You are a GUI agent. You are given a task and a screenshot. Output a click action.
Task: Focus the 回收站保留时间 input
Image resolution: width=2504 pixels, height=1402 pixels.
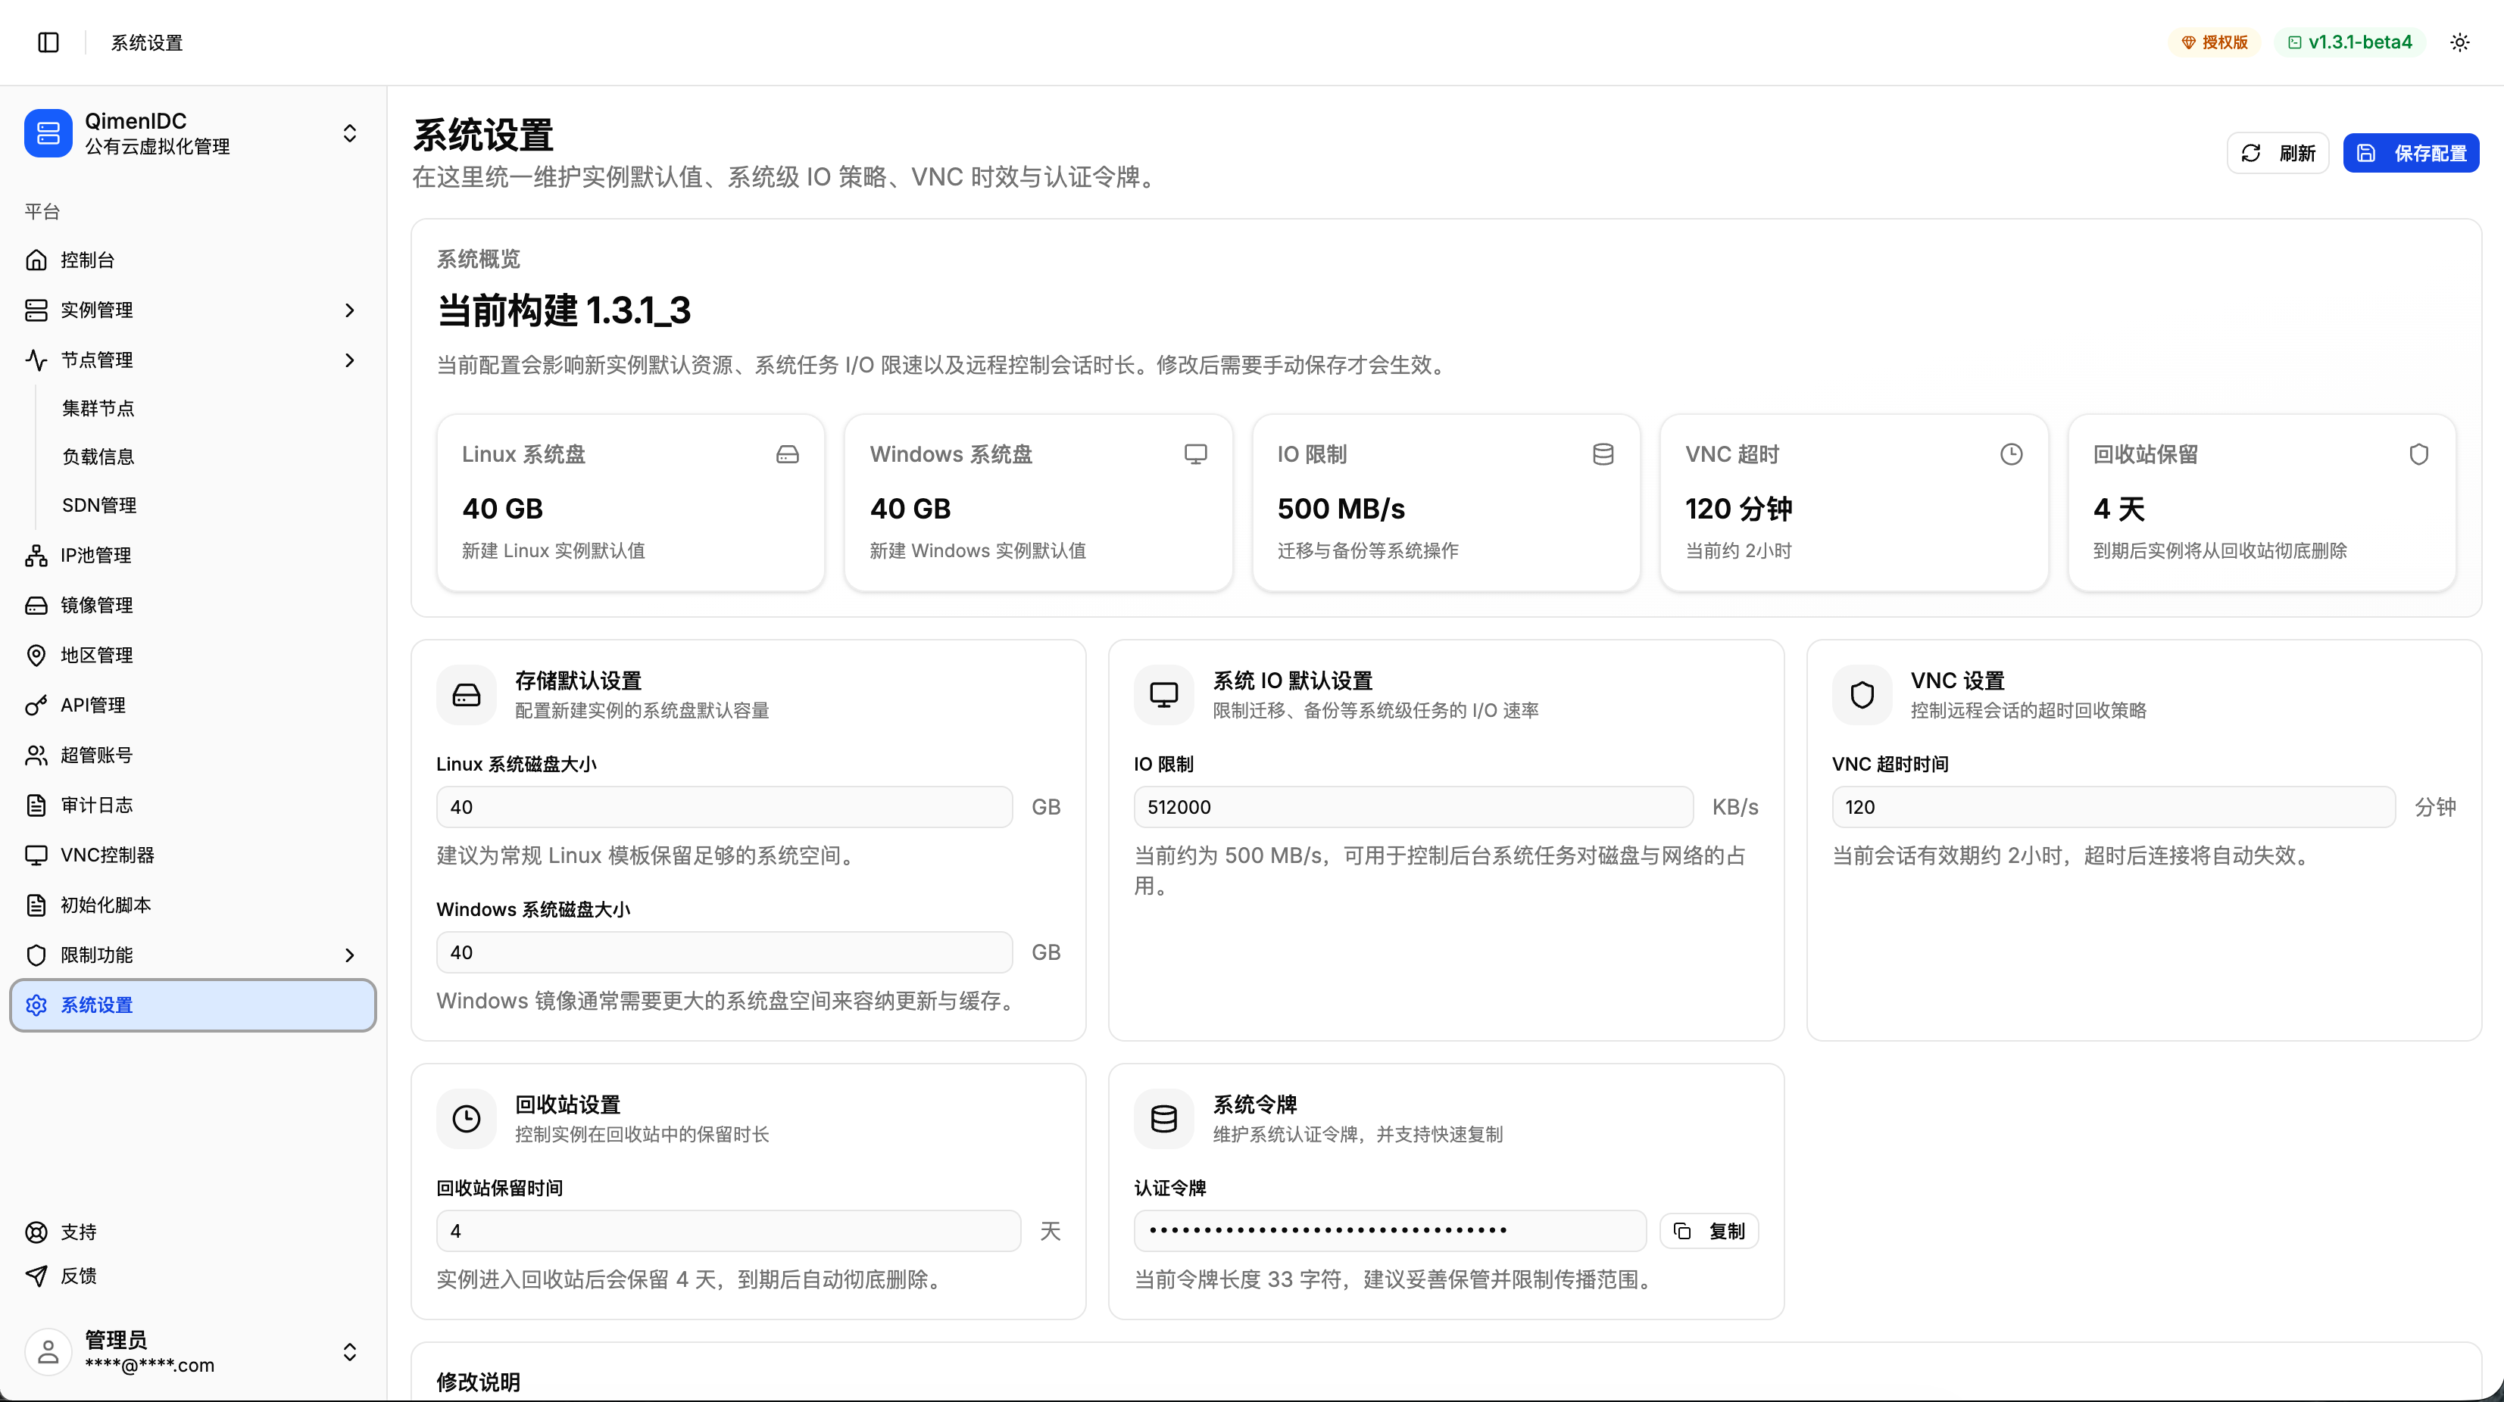click(728, 1231)
